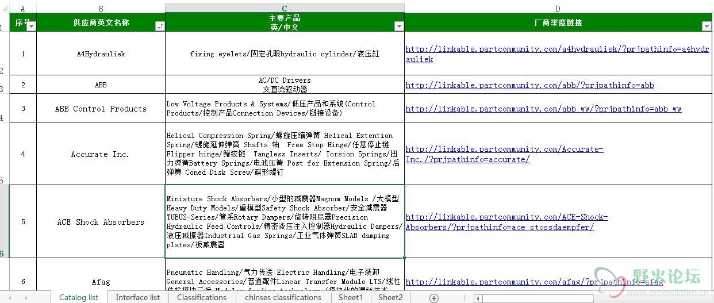Select the 厂商深度链接 header cell
Viewport: 714px width, 303px height.
(558, 22)
